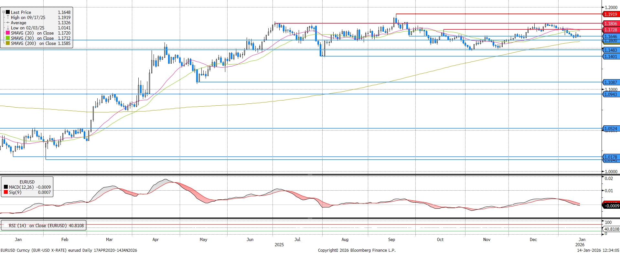The height and width of the screenshot is (253, 620).
Task: Click the 40.8108 RSI value tag
Action: pyautogui.click(x=611, y=229)
